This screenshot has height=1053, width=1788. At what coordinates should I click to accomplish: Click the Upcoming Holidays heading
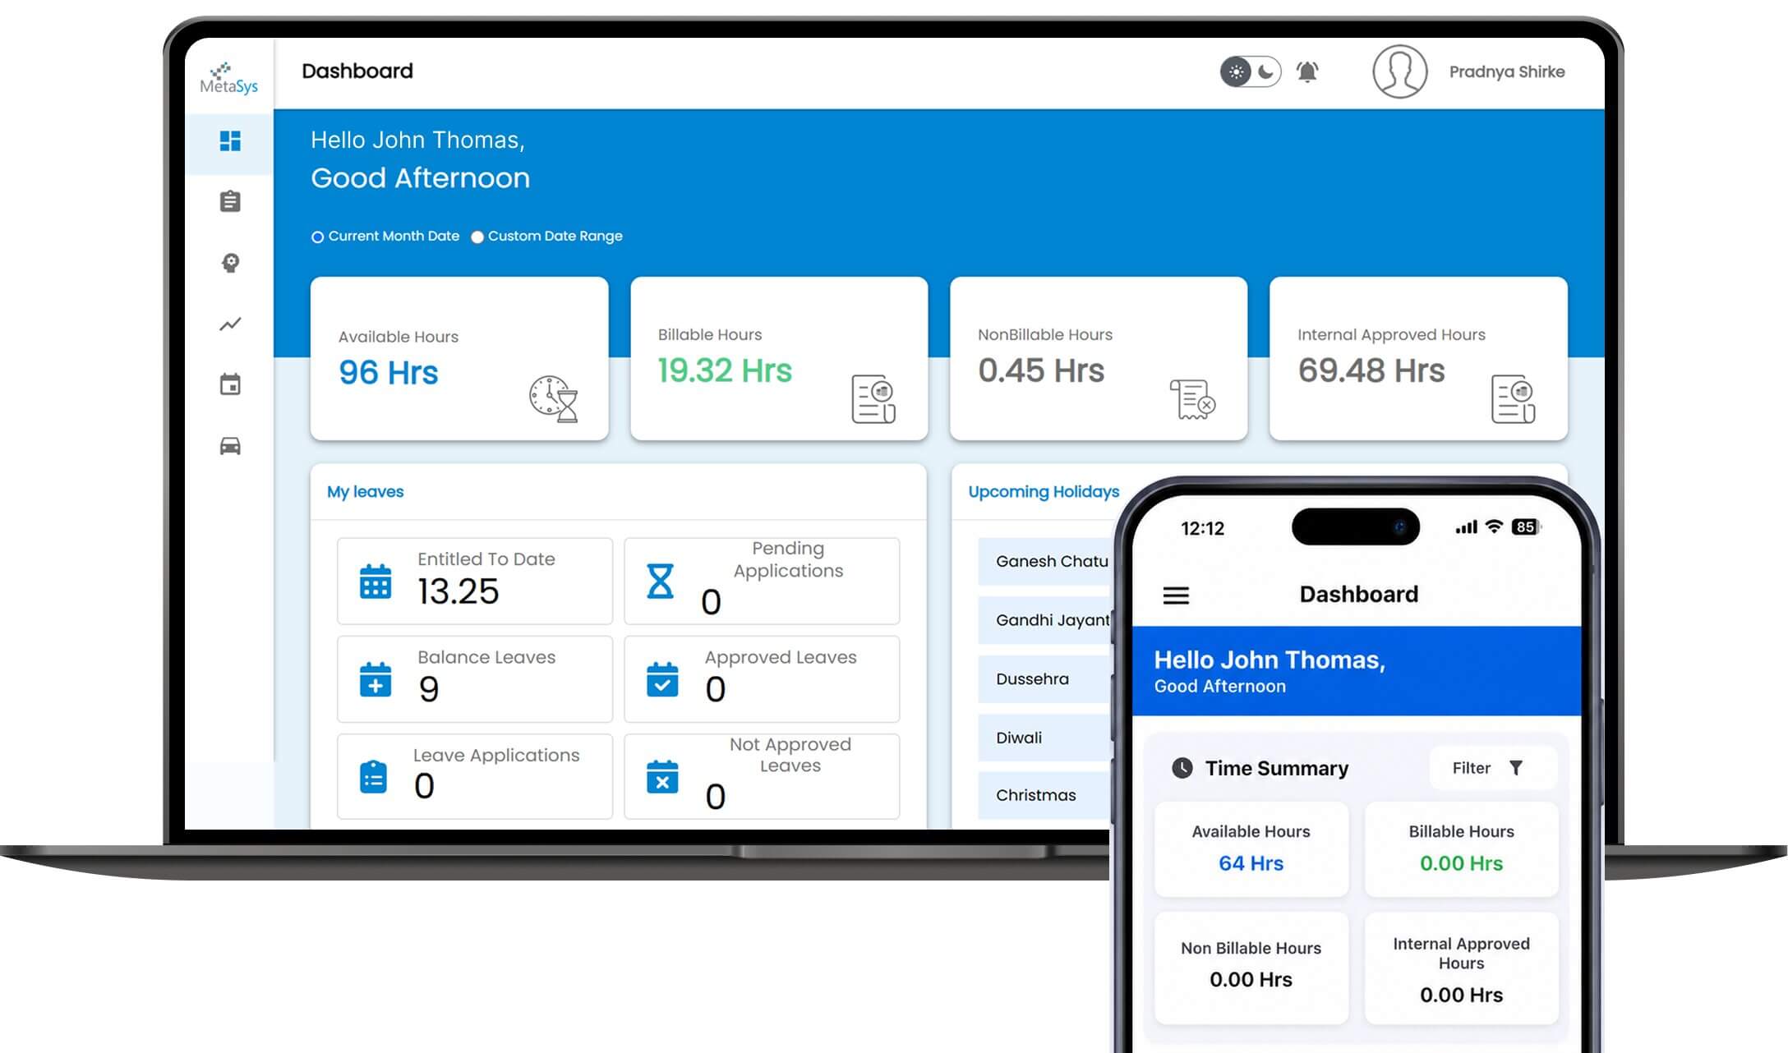pos(1044,491)
